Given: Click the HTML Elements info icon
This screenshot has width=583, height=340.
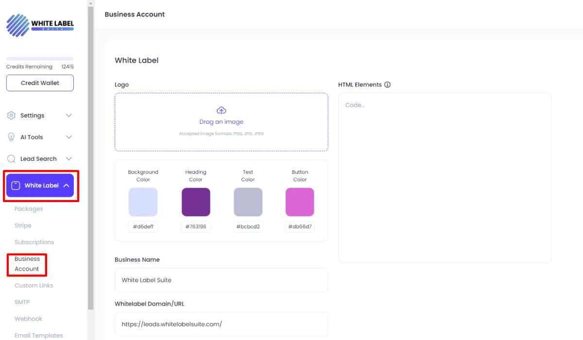Looking at the screenshot, I should coord(387,85).
